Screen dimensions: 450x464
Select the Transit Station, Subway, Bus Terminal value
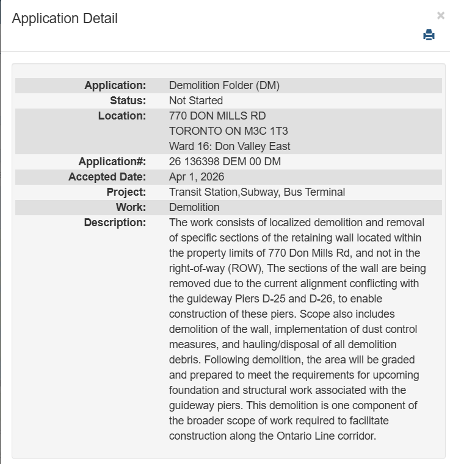[x=257, y=192]
